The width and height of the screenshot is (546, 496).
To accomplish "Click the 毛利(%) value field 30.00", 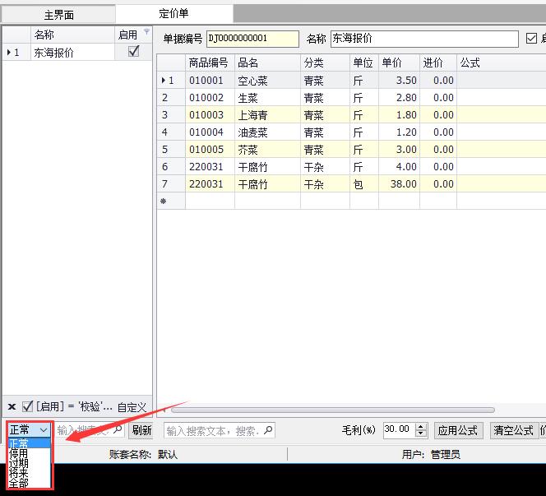I will (x=398, y=430).
